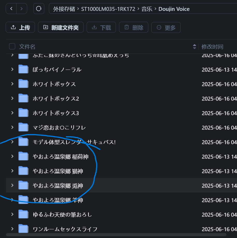Expand the ゆるふわ天使の筆おろし folder chevron

pos(12,214)
